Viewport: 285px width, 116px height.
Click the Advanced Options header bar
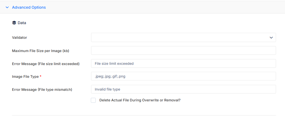(142, 7)
